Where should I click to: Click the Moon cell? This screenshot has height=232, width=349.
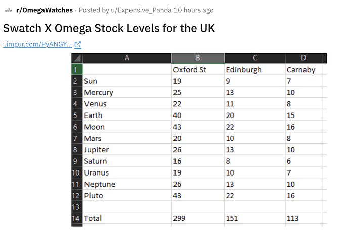coord(127,127)
